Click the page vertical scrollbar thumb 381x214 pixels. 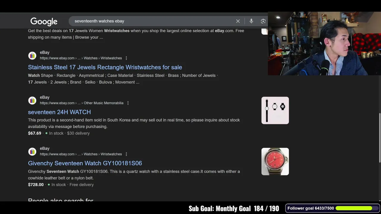[x=380, y=138]
